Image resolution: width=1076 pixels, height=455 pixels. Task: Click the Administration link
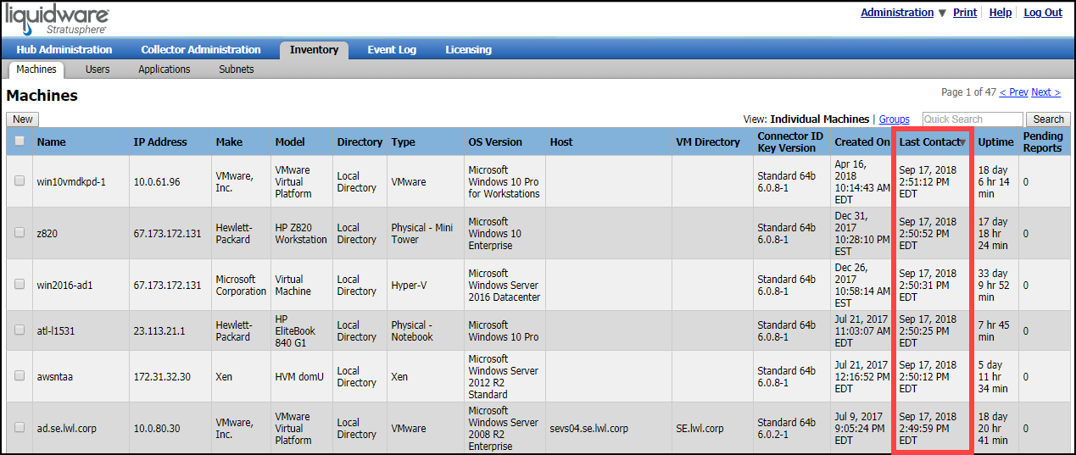pos(897,13)
